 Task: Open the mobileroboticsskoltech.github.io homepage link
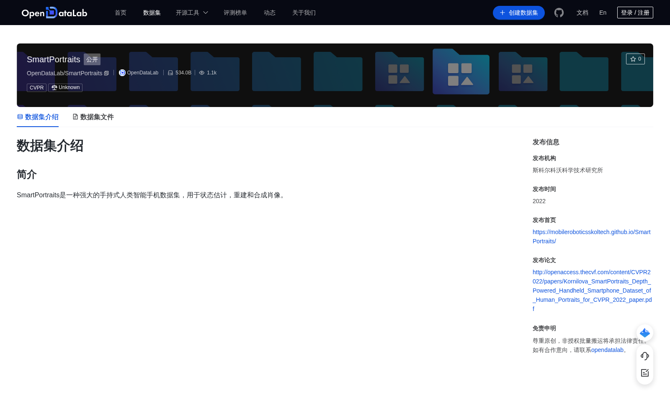(592, 237)
